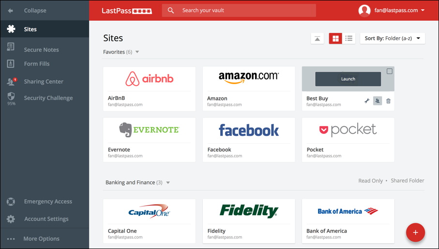Click the Account Settings gear icon

click(11, 219)
